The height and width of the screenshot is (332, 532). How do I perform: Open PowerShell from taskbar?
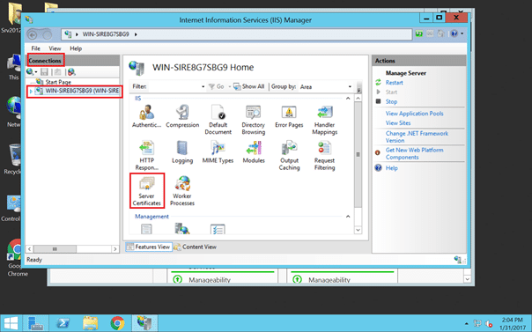coord(63,323)
